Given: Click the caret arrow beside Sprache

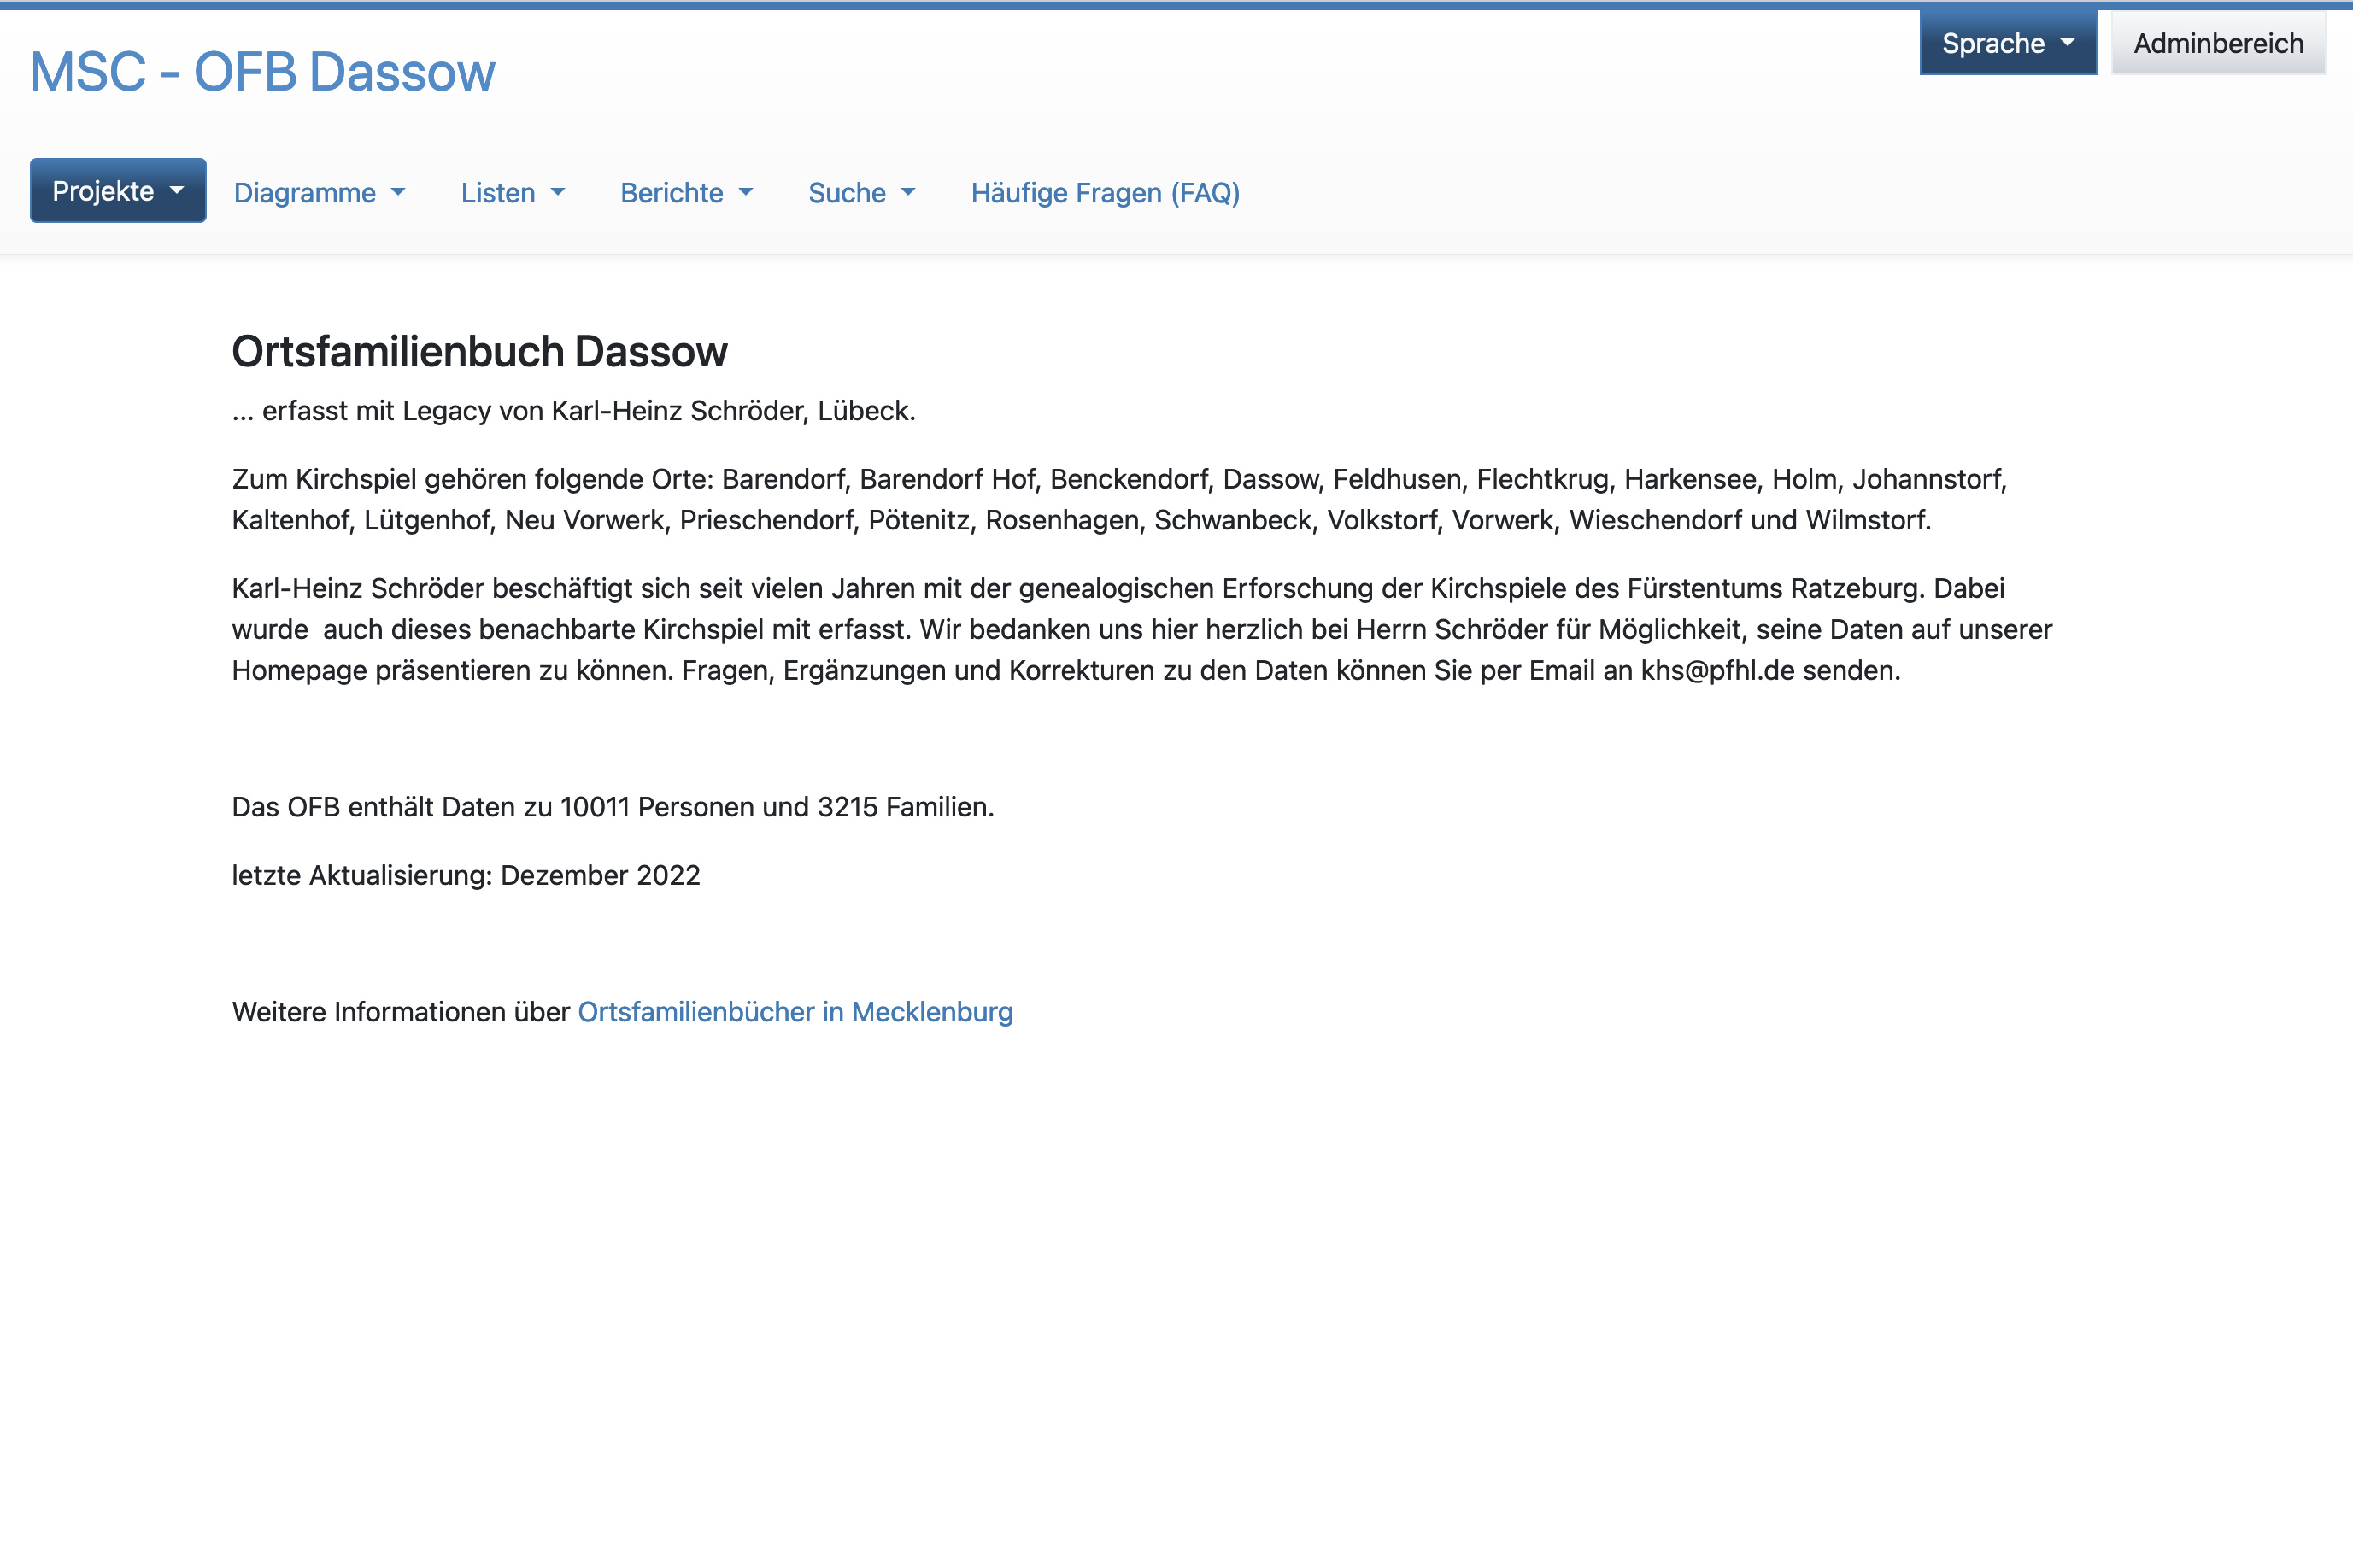Looking at the screenshot, I should [x=2067, y=43].
